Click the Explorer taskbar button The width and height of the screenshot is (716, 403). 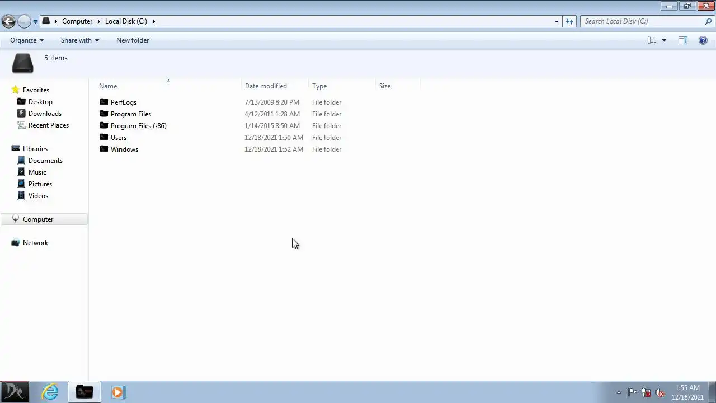(x=84, y=392)
